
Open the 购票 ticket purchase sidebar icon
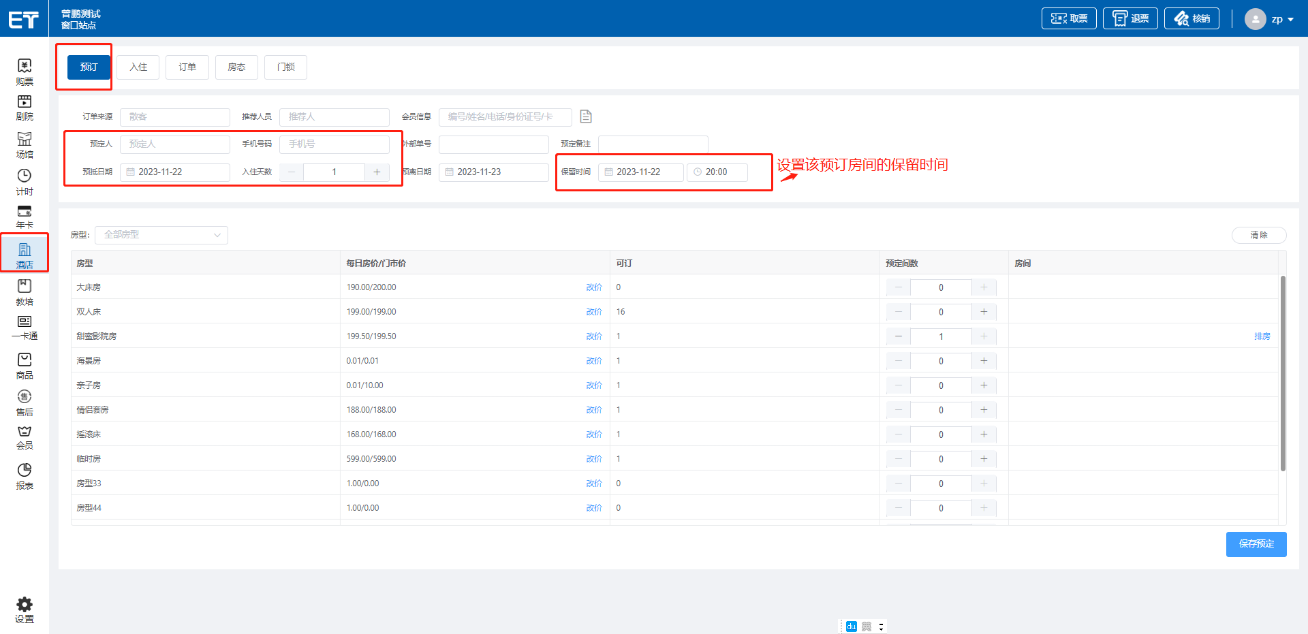coord(25,72)
